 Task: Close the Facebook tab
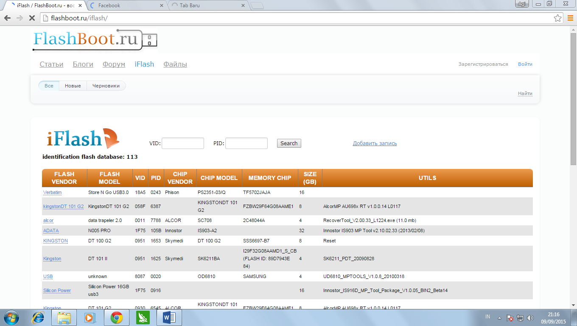click(161, 6)
